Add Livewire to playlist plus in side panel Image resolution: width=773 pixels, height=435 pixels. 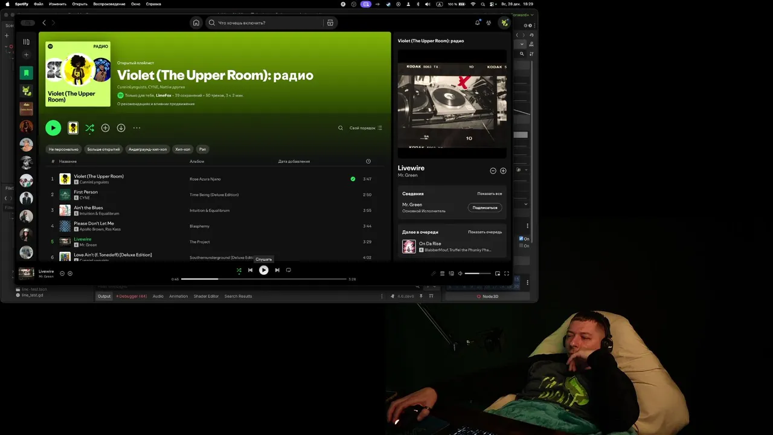503,171
